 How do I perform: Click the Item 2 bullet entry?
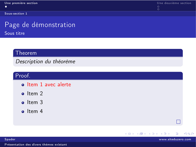coord(35,93)
